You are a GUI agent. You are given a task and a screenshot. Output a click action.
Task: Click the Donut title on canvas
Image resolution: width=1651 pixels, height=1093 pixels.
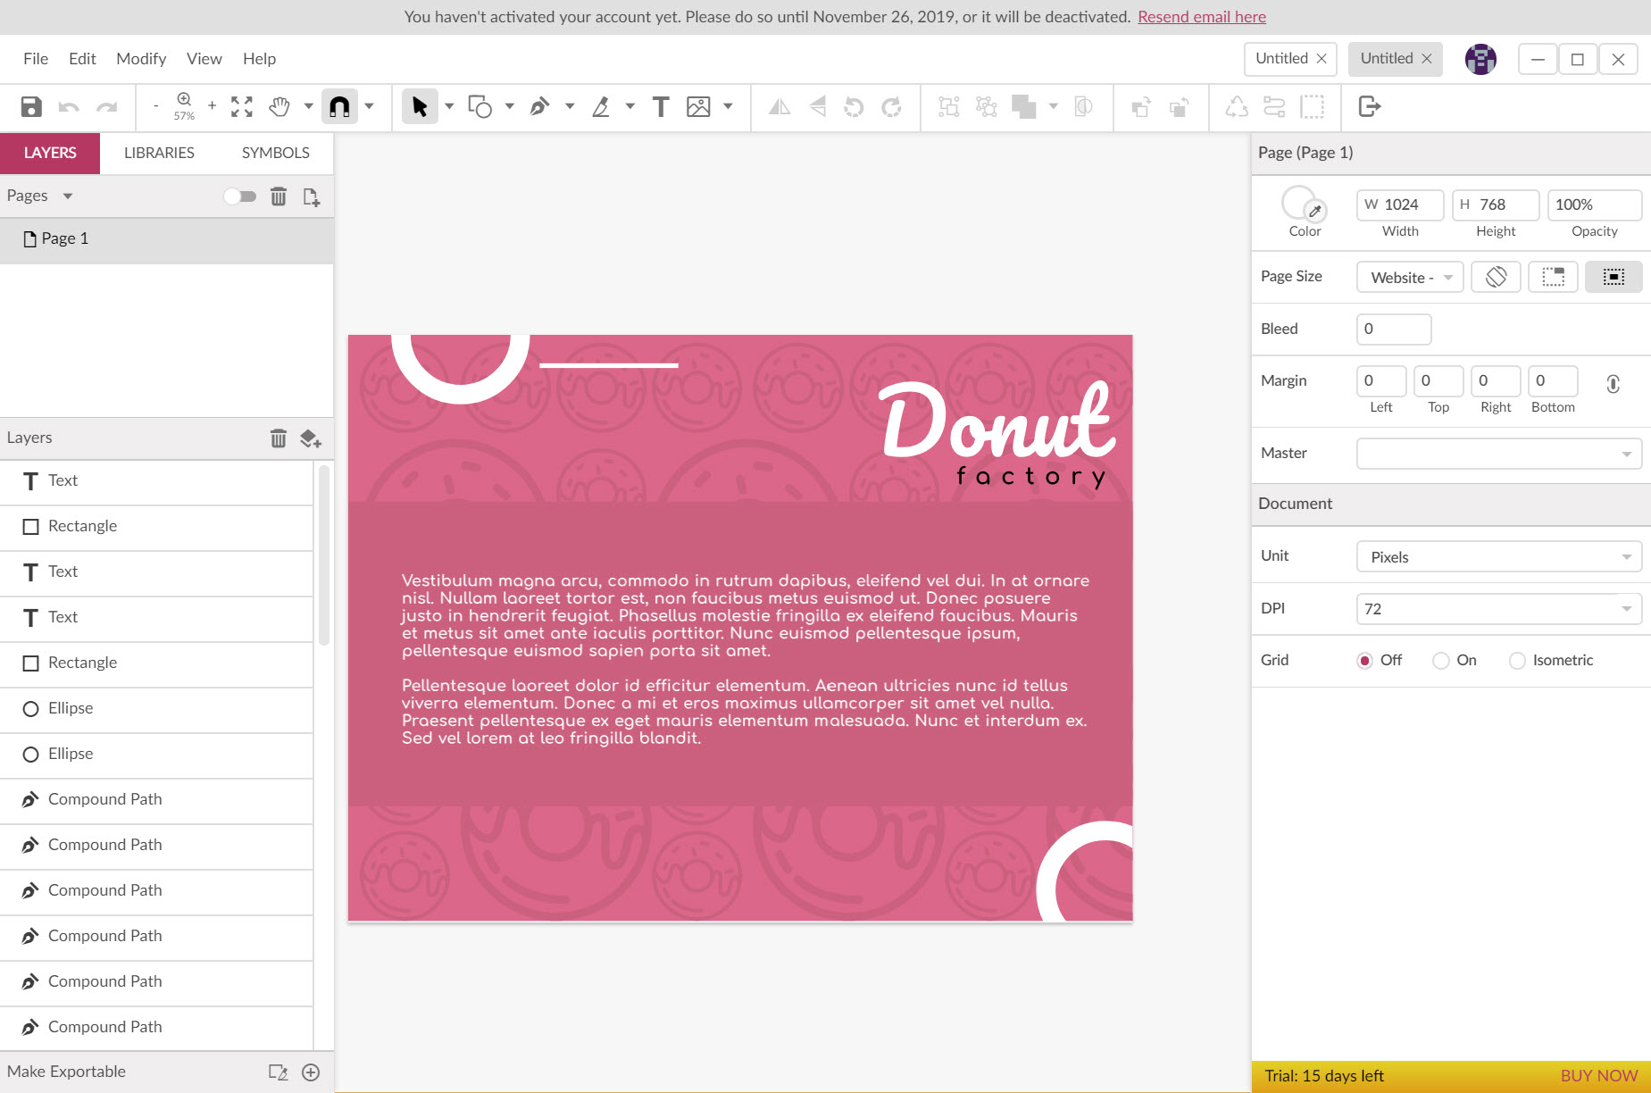(998, 419)
